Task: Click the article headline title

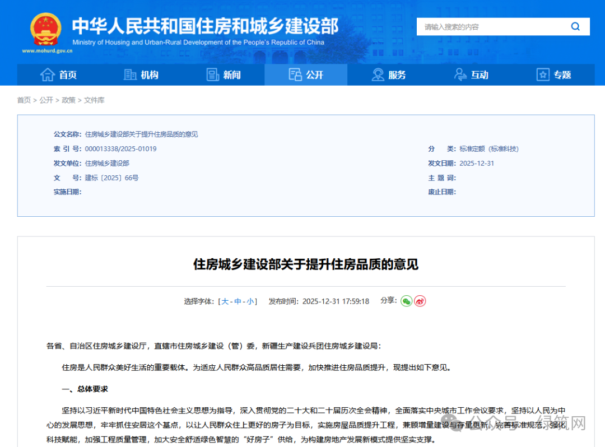Action: [306, 264]
